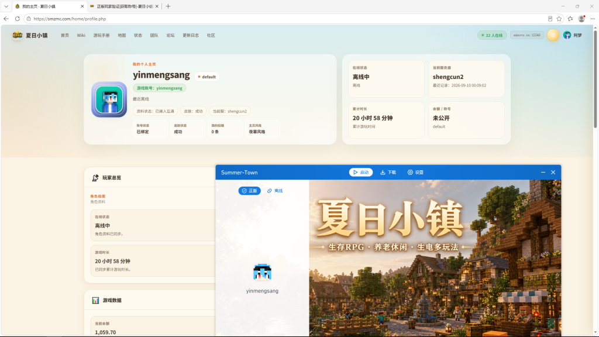Click the browser back arrow

click(6, 19)
